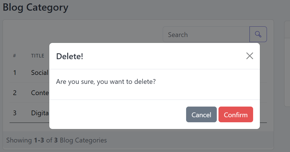Click the partially visible panel at right edge
Image resolution: width=290 pixels, height=152 pixels.
tap(287, 64)
